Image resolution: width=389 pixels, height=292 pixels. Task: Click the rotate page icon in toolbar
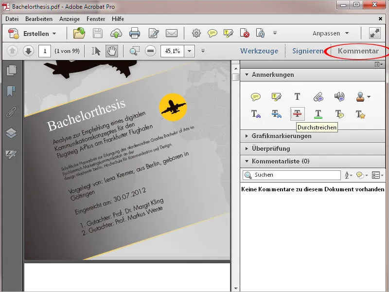pyautogui.click(x=260, y=33)
